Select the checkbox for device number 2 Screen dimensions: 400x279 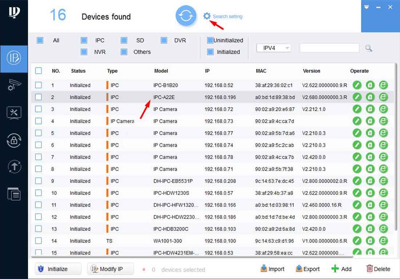click(39, 97)
